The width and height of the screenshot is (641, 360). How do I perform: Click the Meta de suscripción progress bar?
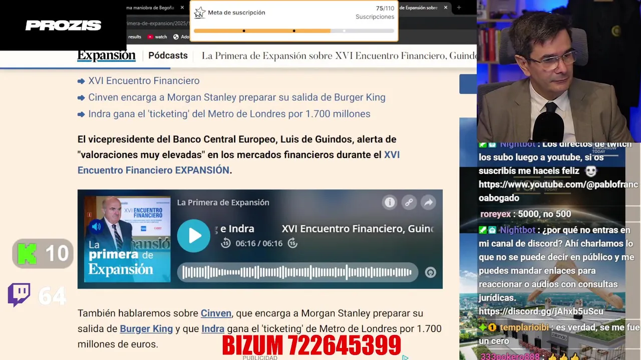click(x=294, y=31)
